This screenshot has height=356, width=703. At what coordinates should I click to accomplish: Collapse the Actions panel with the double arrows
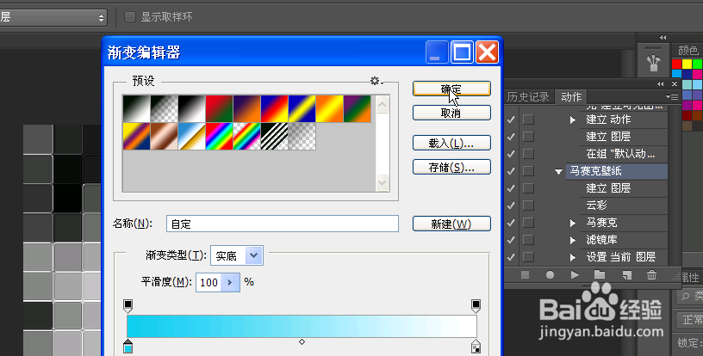tap(661, 83)
